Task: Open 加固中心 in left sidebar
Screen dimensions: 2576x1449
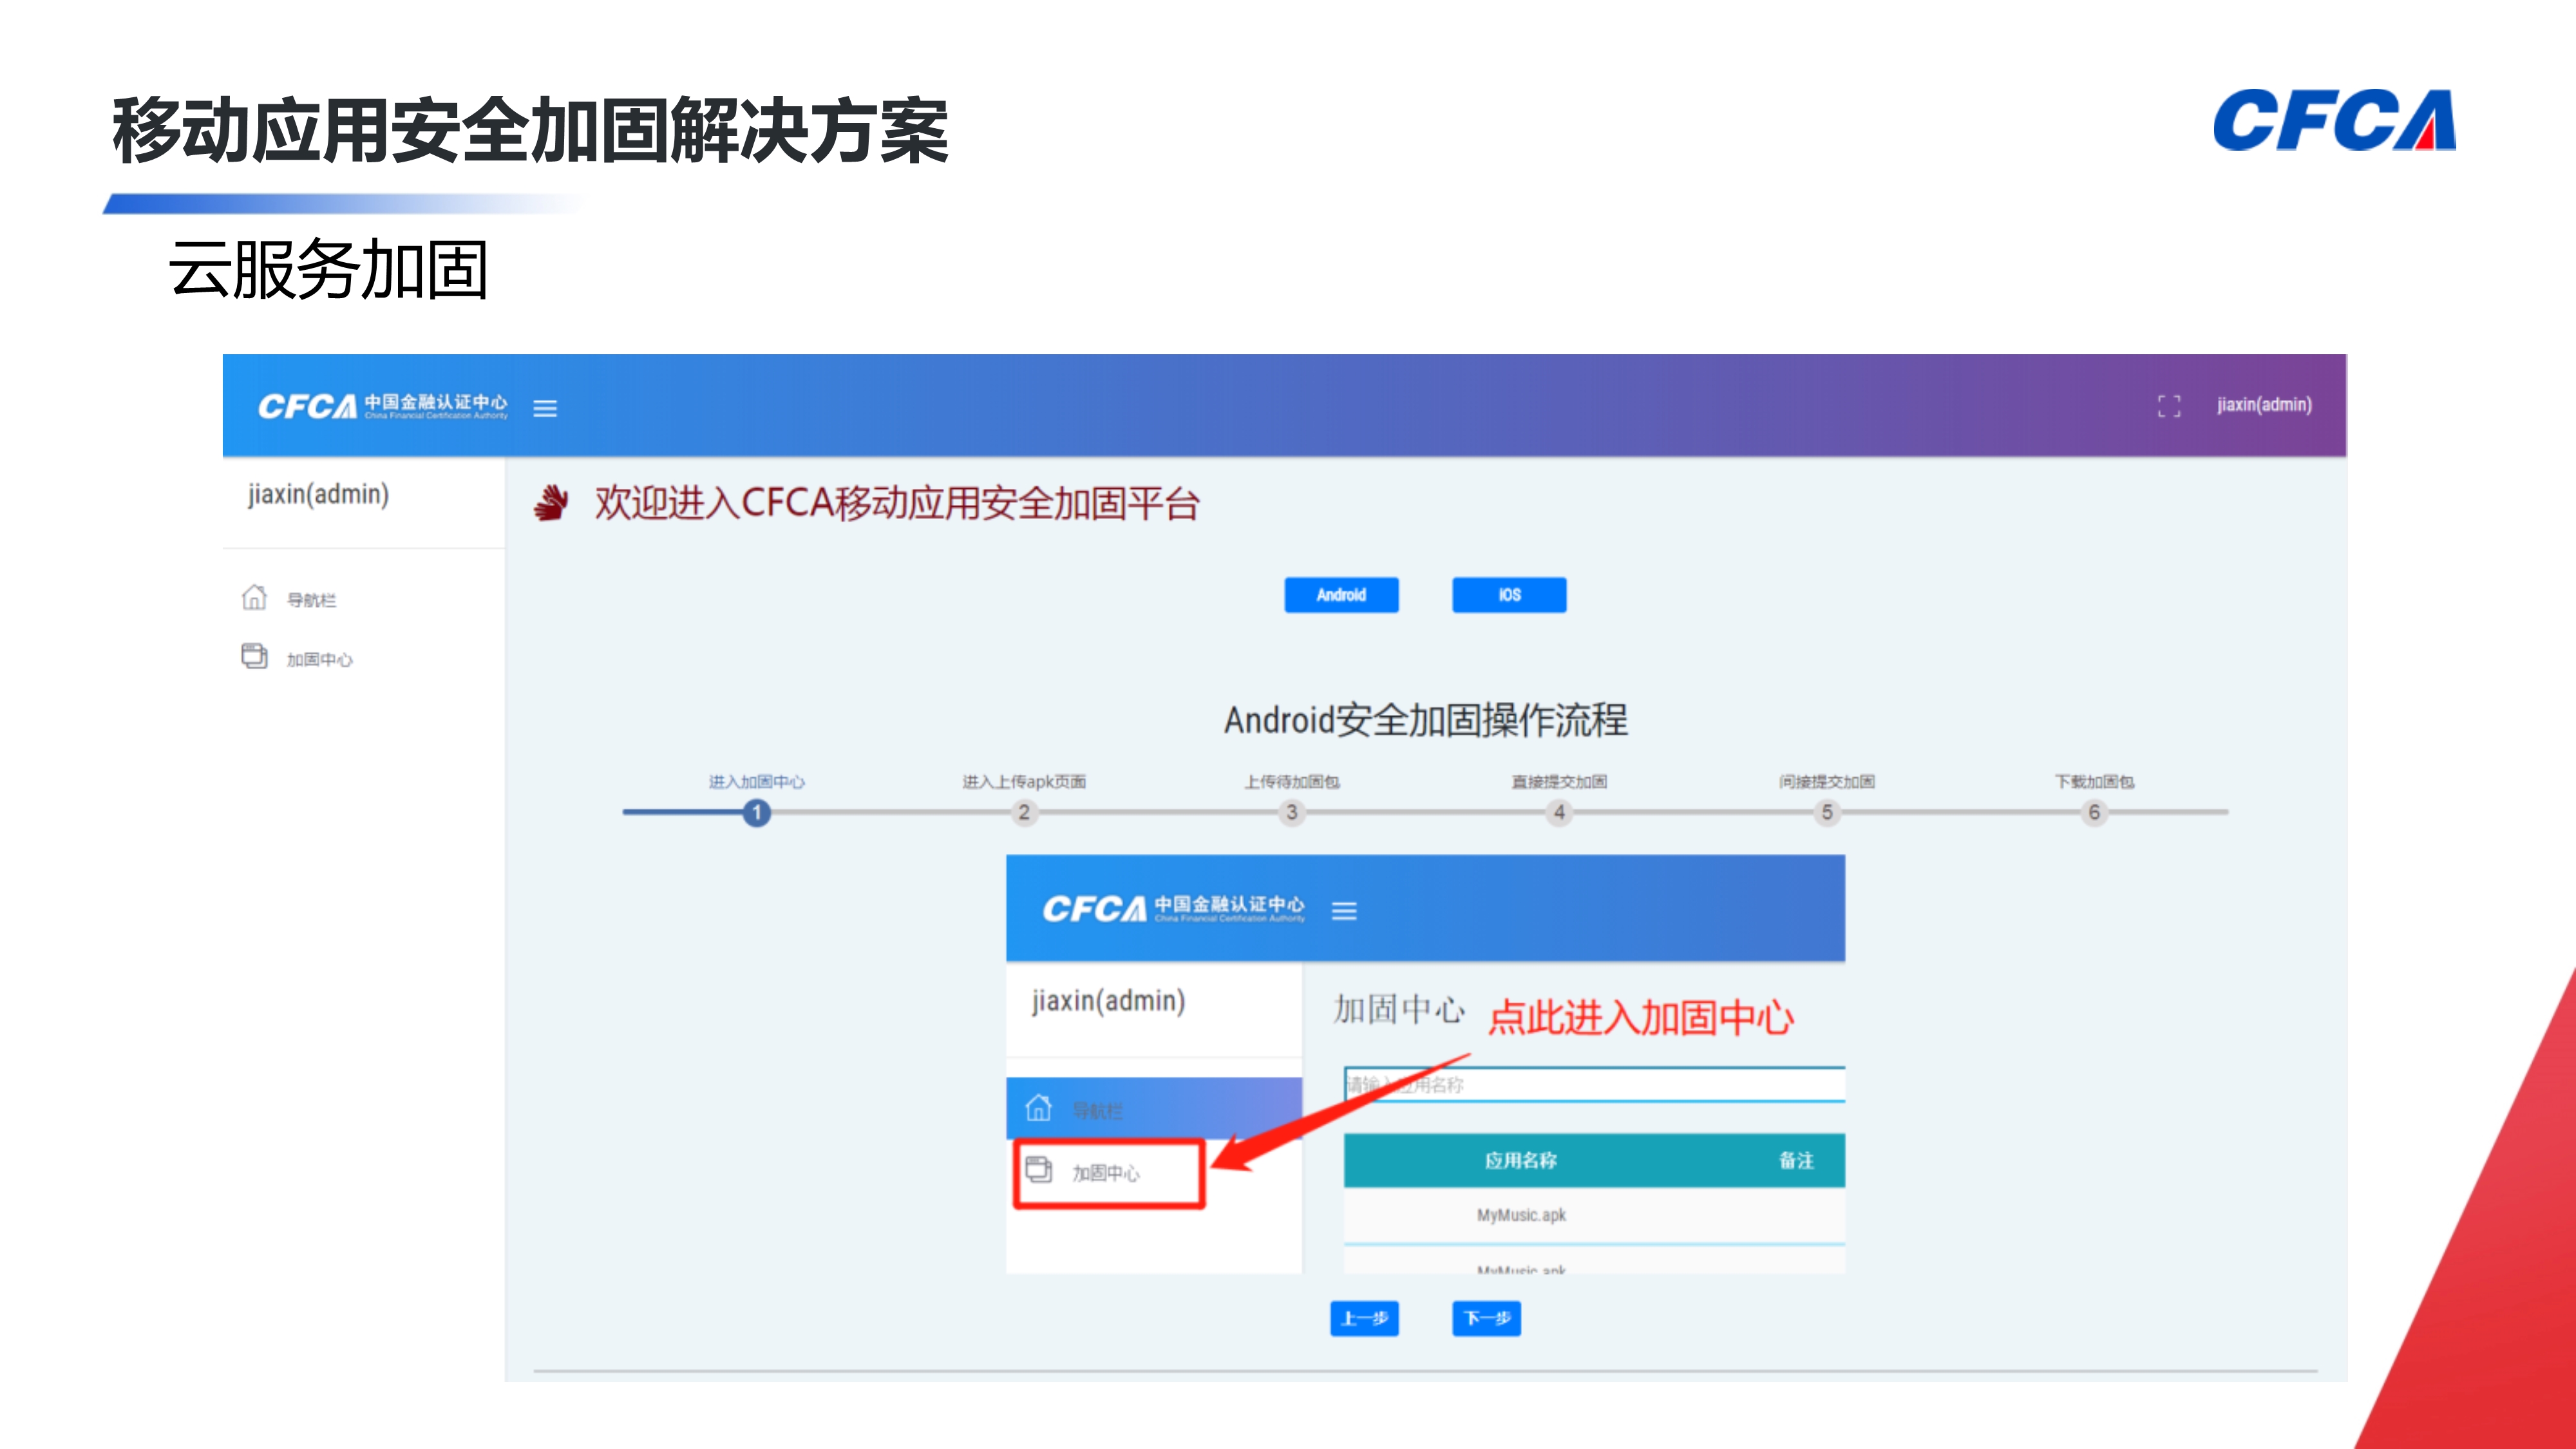Action: [319, 659]
